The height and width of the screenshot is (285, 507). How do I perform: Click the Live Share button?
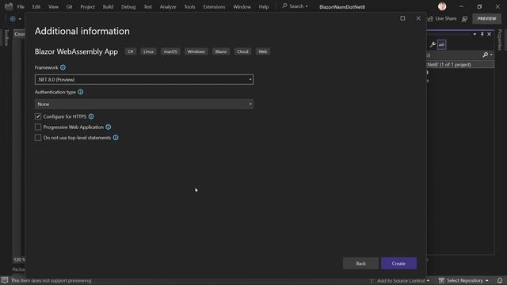(x=442, y=19)
